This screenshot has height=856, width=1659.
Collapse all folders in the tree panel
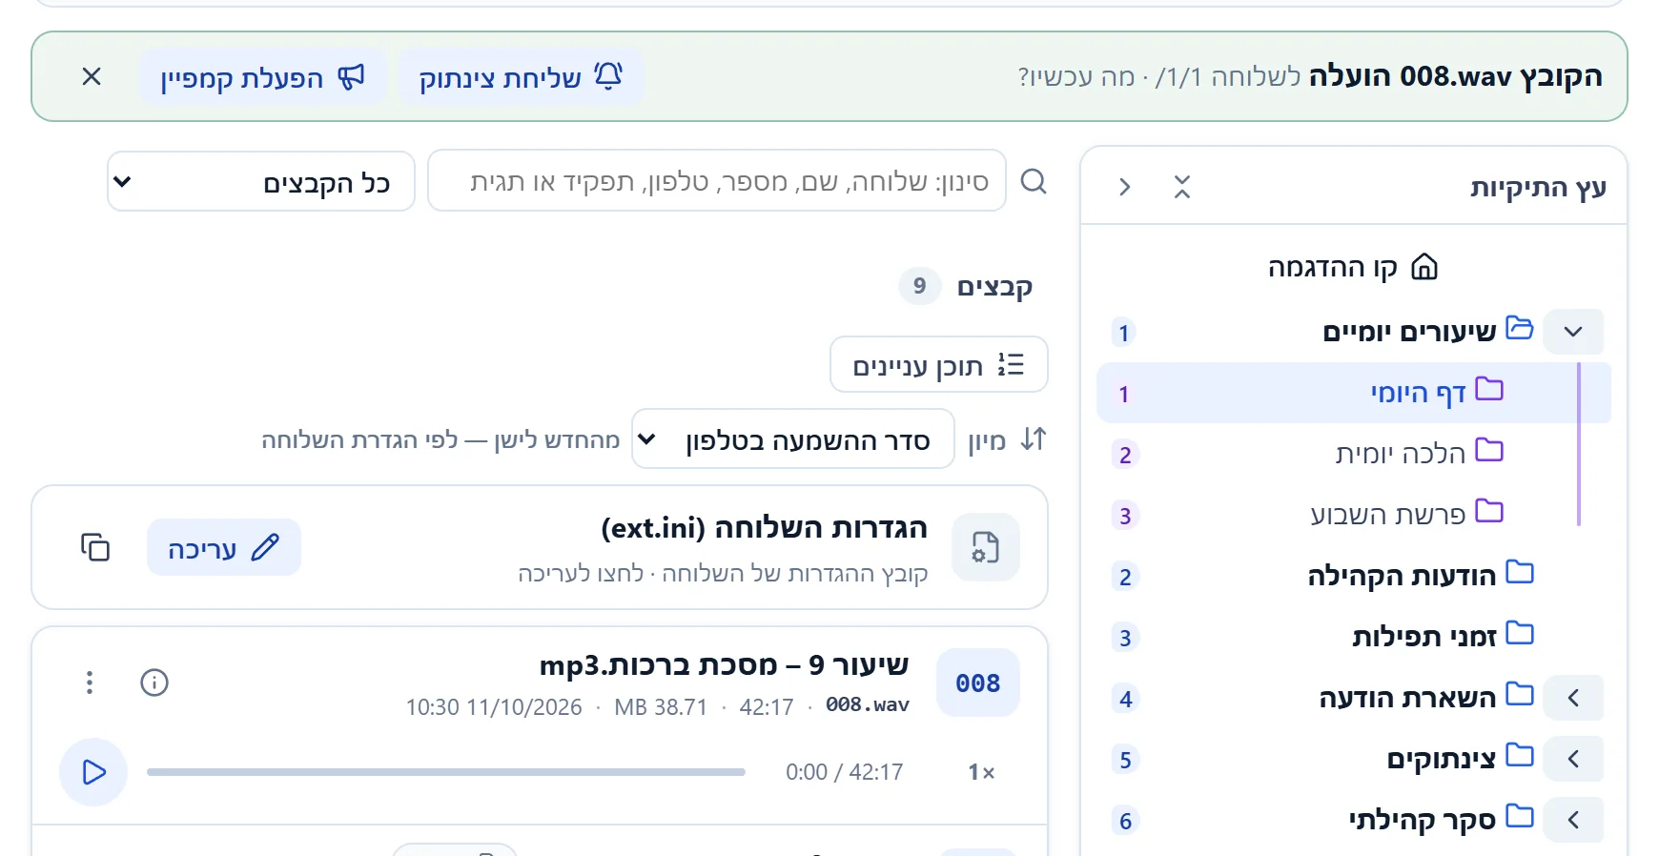tap(1182, 186)
